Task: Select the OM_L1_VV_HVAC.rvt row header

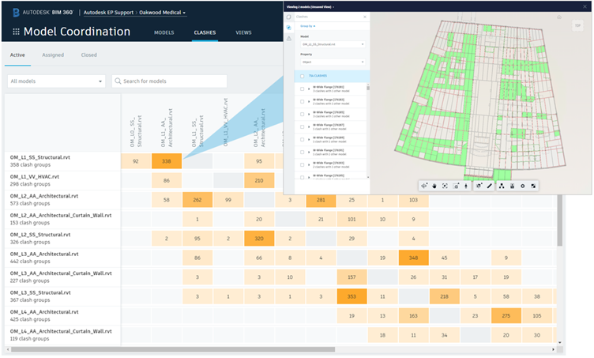Action: (x=63, y=180)
